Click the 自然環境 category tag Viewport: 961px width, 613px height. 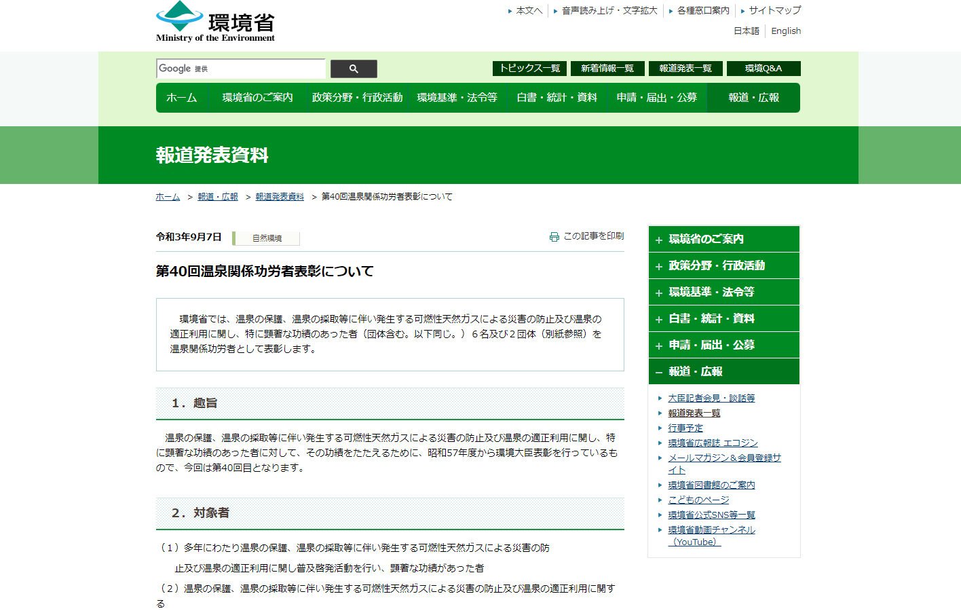(x=267, y=238)
